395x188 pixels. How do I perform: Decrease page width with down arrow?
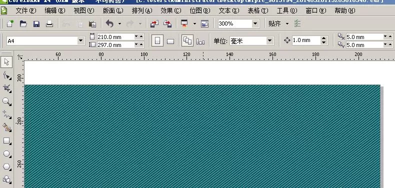136,37
